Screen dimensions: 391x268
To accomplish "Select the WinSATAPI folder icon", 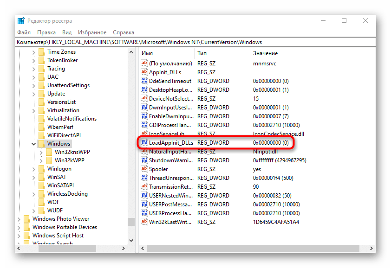I will pyautogui.click(x=42, y=185).
